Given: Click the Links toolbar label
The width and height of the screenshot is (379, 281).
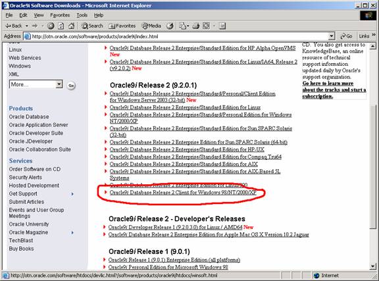Looking at the screenshot, I should pyautogui.click(x=364, y=36).
